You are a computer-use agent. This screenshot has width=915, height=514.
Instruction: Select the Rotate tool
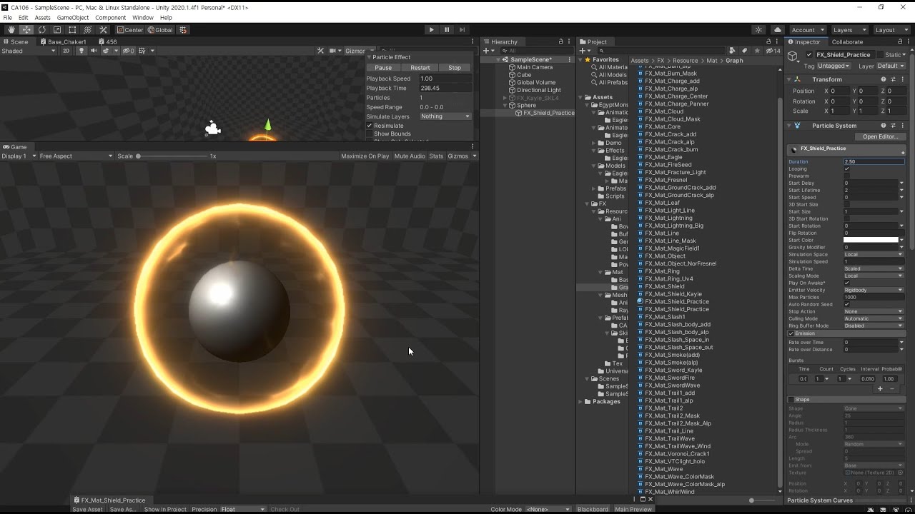point(42,30)
